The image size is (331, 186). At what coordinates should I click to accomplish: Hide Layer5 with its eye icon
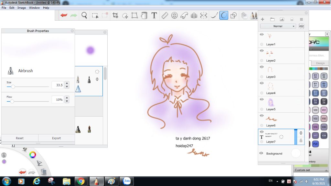point(262,99)
